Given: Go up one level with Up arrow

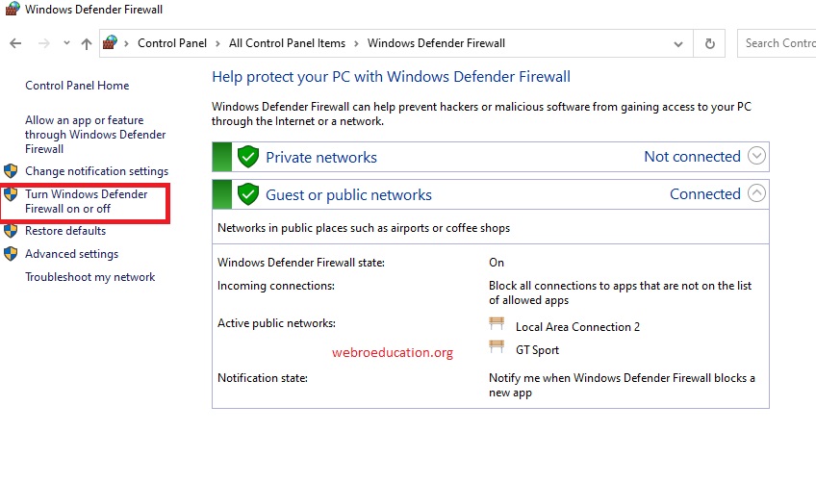Looking at the screenshot, I should click(x=87, y=43).
